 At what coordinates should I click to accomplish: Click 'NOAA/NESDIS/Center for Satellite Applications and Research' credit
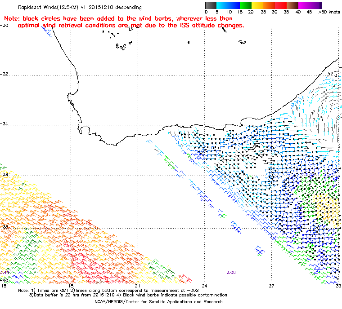tap(158, 302)
